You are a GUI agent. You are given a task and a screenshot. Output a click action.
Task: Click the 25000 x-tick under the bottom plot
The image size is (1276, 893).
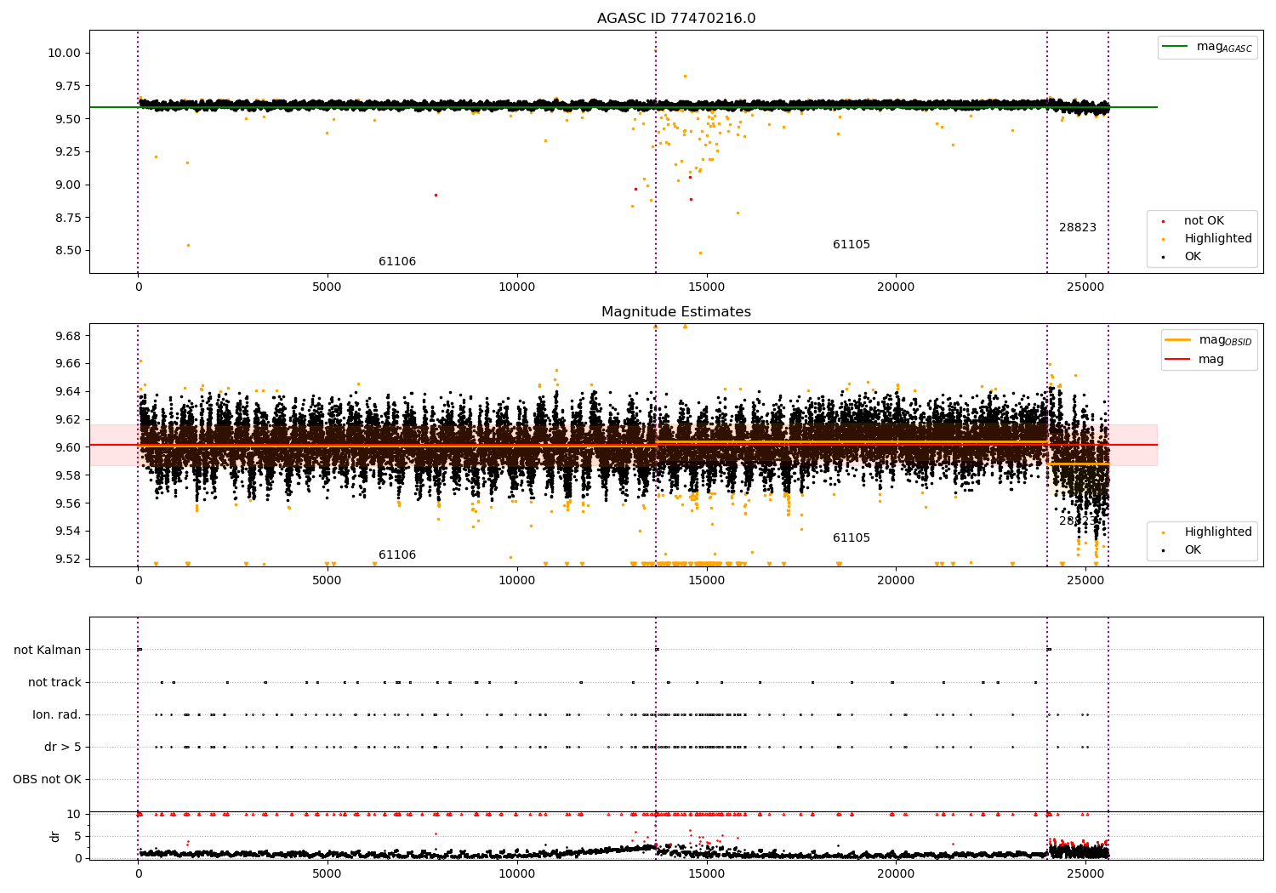click(1085, 874)
